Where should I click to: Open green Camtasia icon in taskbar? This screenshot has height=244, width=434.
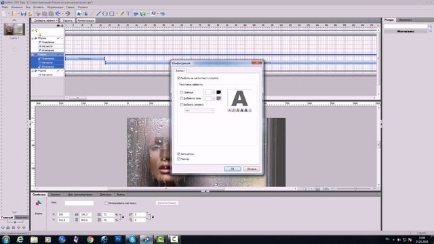[x=160, y=239]
